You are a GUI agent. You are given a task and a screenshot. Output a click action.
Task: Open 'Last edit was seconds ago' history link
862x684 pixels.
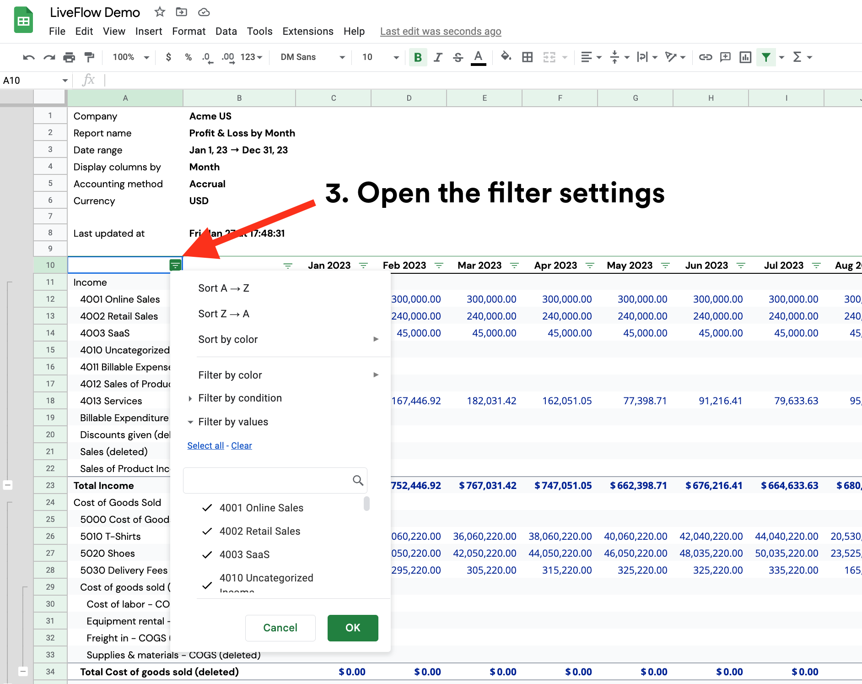click(441, 31)
